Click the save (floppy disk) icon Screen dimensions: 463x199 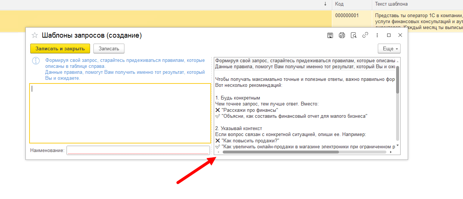pos(330,35)
